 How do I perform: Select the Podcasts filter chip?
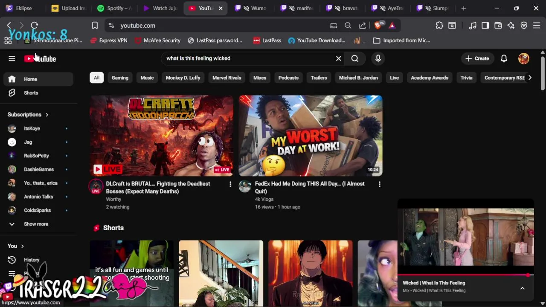(288, 78)
